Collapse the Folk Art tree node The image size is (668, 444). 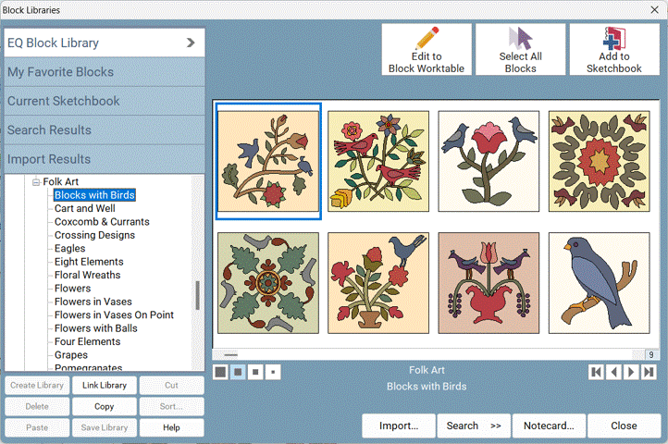[x=36, y=182]
